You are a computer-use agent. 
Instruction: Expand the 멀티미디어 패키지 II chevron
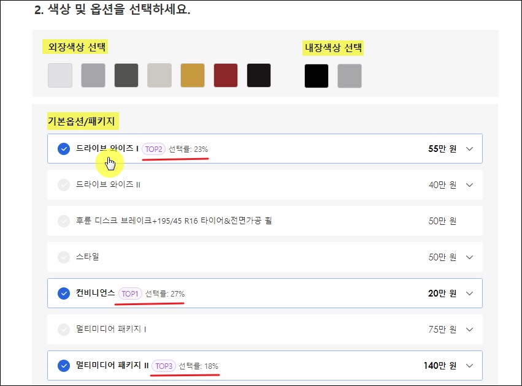(x=469, y=366)
